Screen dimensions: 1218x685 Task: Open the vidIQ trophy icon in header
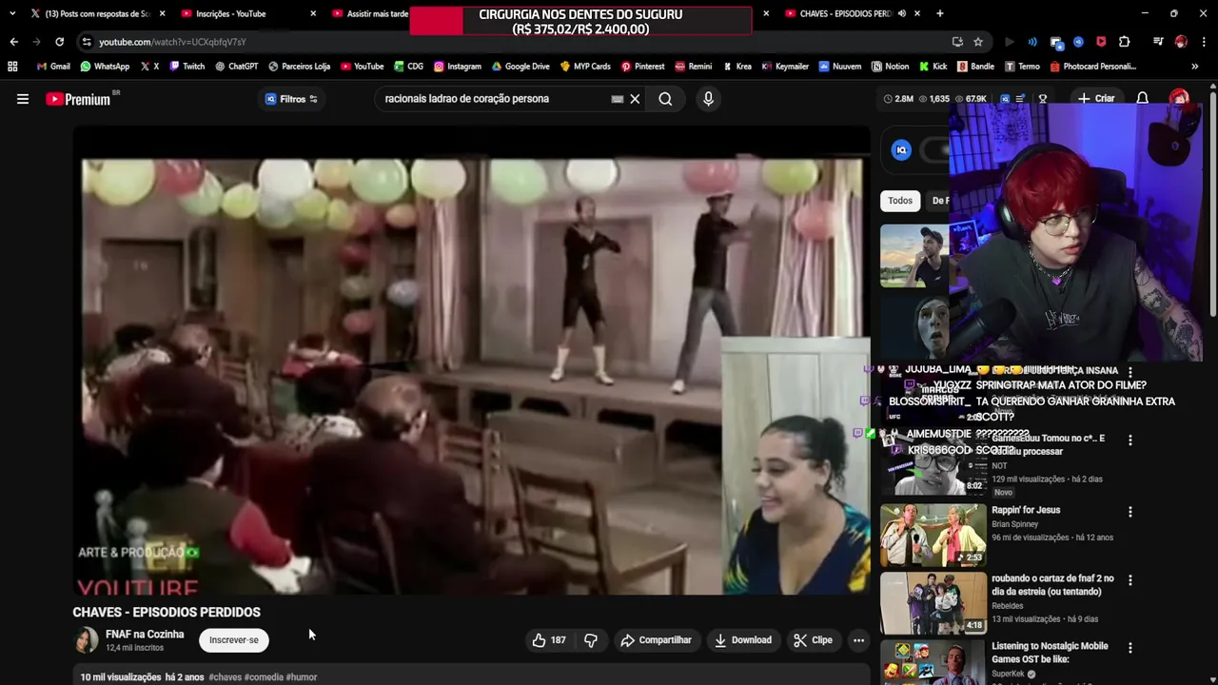pos(1042,99)
